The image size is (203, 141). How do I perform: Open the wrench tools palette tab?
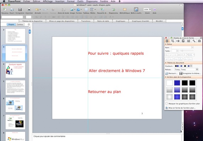coord(194,41)
